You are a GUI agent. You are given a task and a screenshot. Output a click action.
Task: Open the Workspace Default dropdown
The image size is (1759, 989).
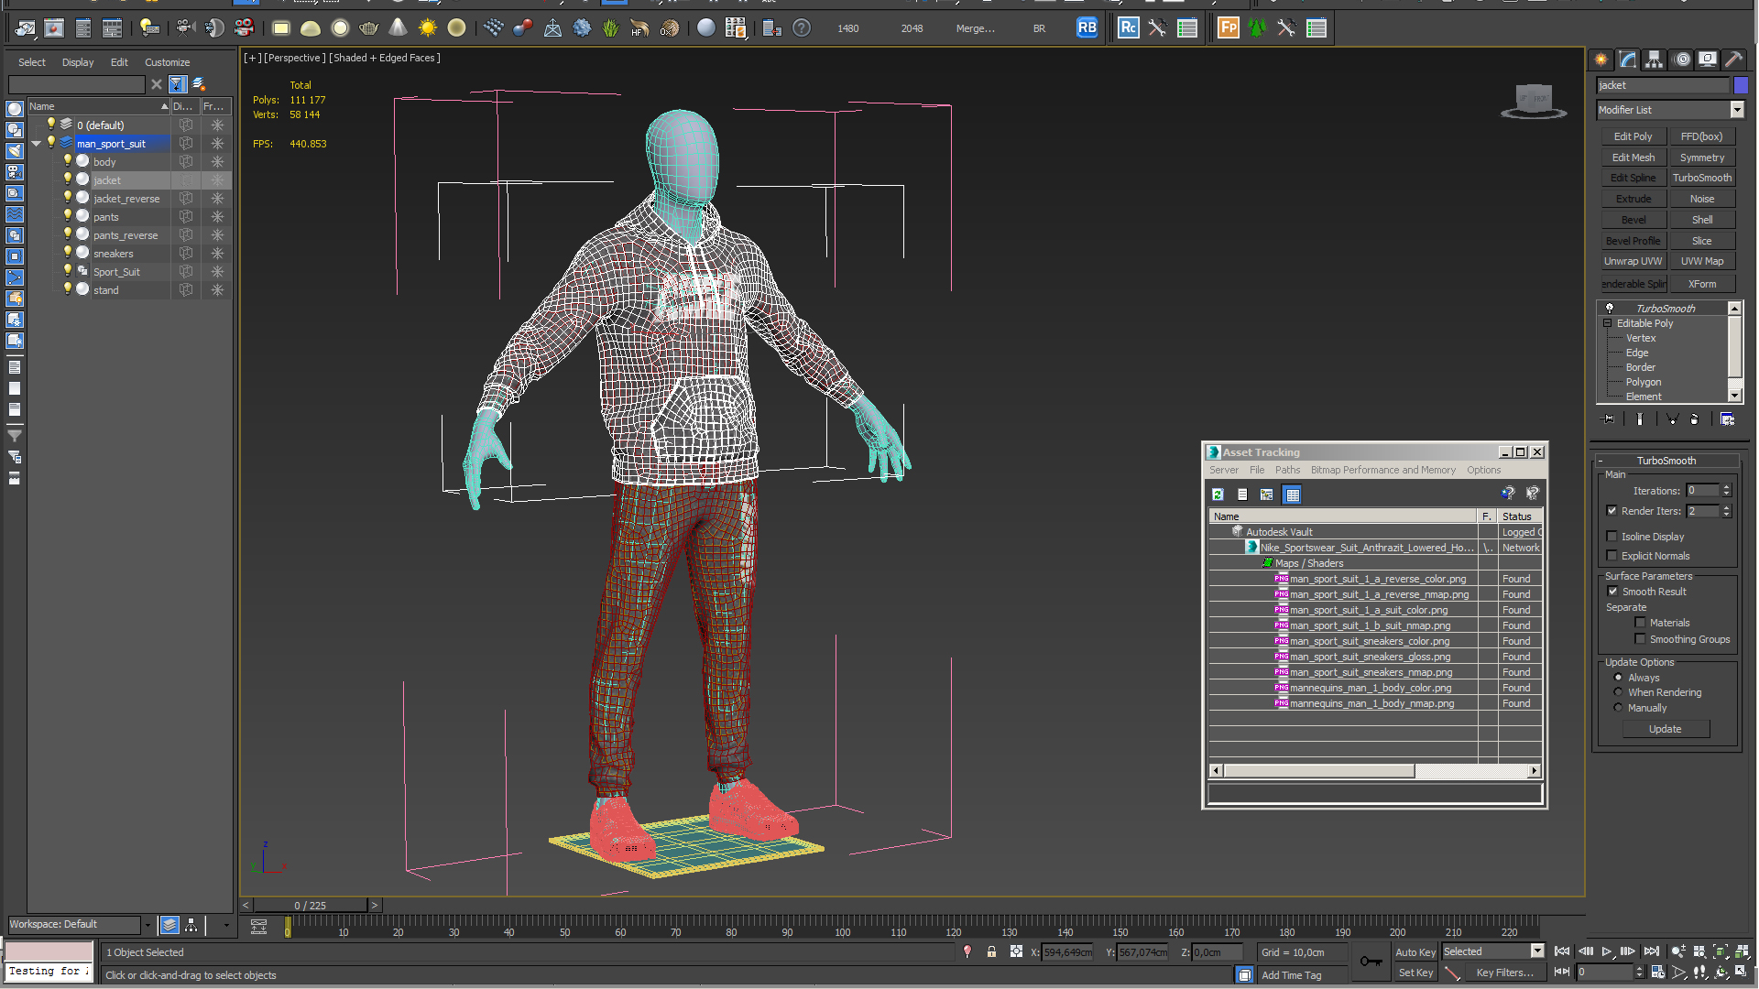147,925
